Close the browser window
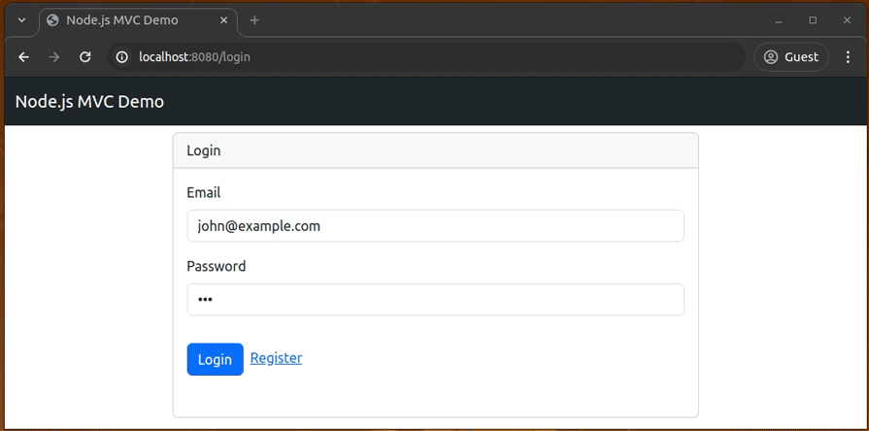869x431 pixels. (x=847, y=20)
